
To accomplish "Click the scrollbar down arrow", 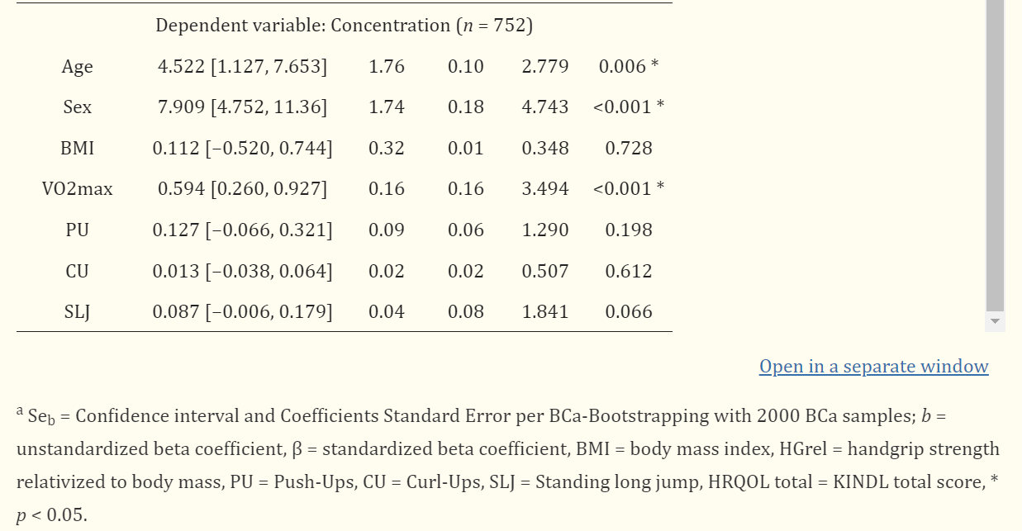I will (x=994, y=319).
